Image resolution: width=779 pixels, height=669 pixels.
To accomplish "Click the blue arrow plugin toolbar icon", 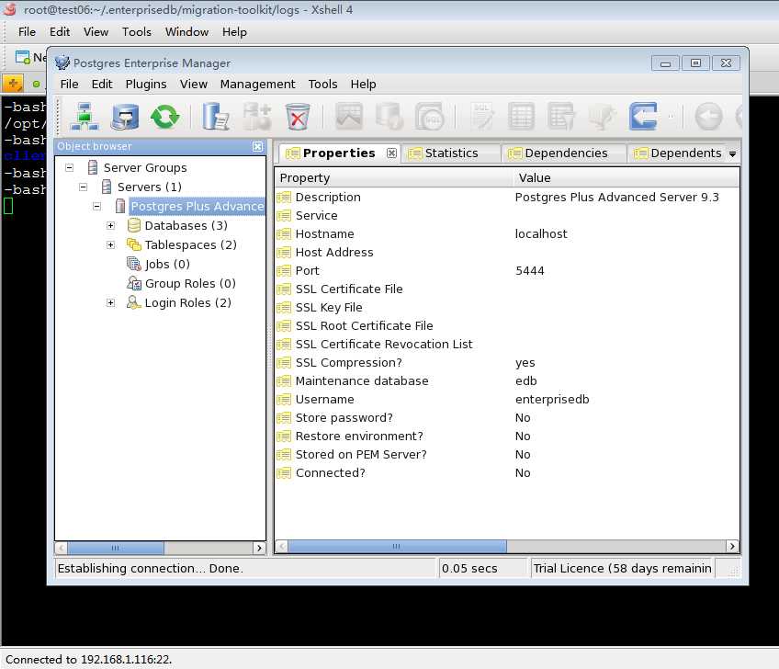I will click(643, 117).
